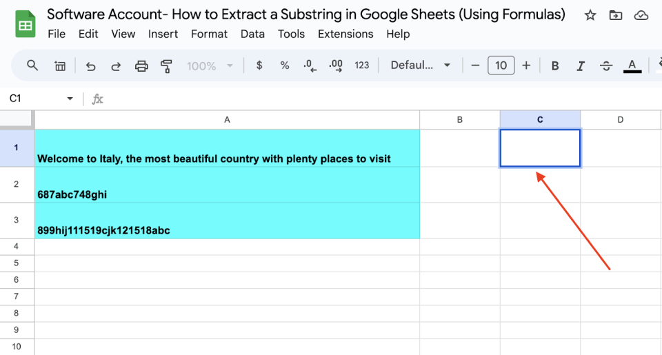
Task: Open the View menu
Action: point(123,34)
